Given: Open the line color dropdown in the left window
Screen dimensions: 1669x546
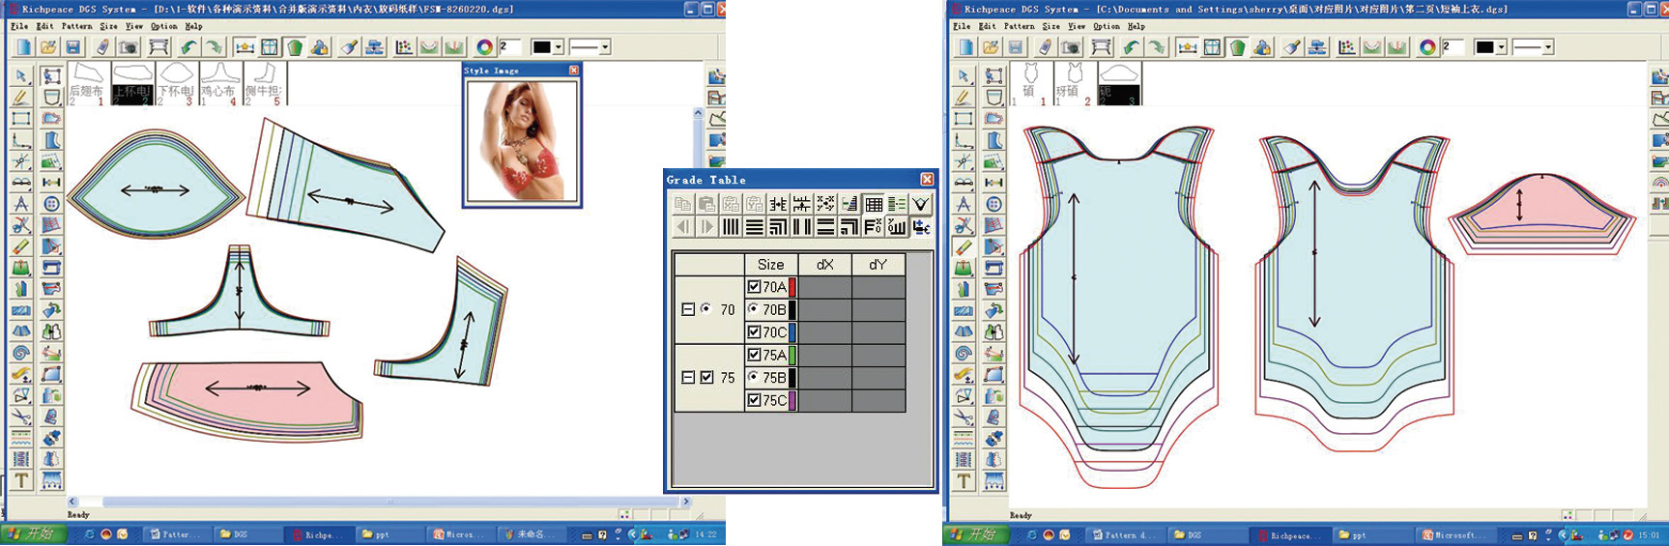Looking at the screenshot, I should coord(558,47).
